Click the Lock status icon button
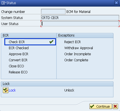The height and width of the screenshot is (111, 120). (5, 90)
